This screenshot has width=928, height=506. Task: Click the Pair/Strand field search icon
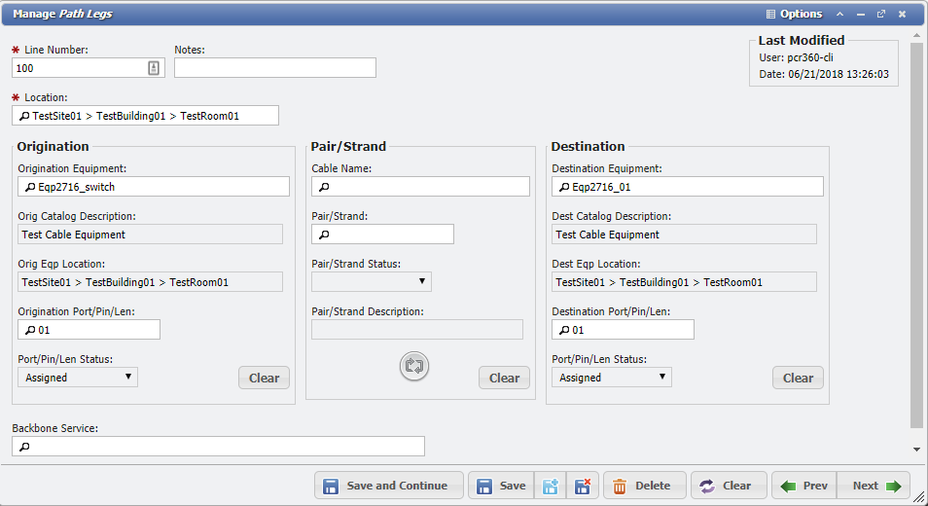(x=325, y=235)
